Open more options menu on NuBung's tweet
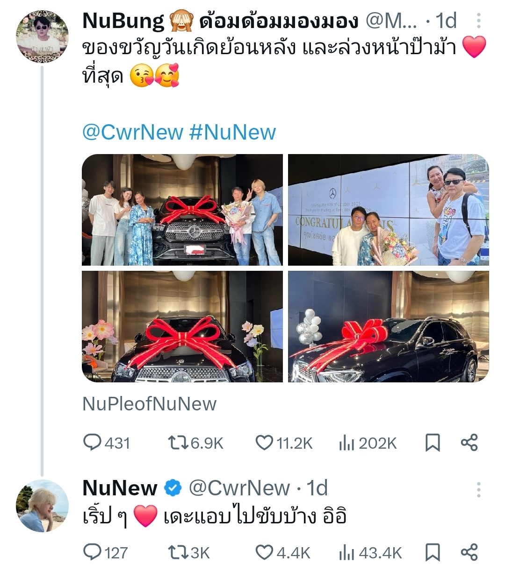This screenshot has width=505, height=571. tap(479, 21)
